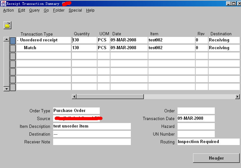Click the lower Destination field showing ---

pos(92,134)
